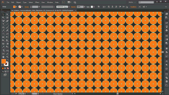Open the Color panel palette icon
Screen dimensions: 169x95
click(167, 14)
